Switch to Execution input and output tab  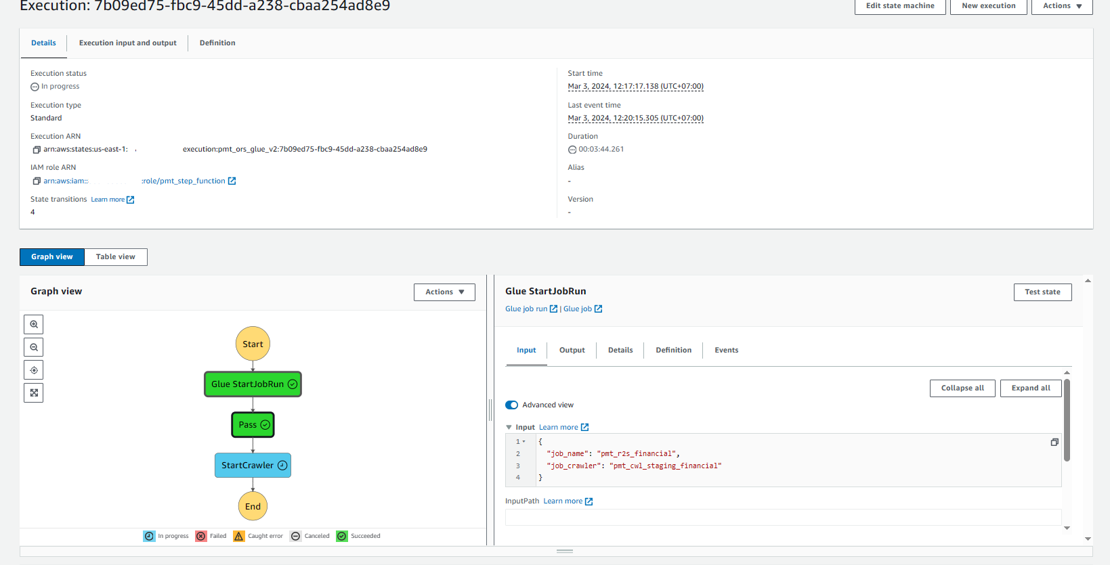(127, 43)
